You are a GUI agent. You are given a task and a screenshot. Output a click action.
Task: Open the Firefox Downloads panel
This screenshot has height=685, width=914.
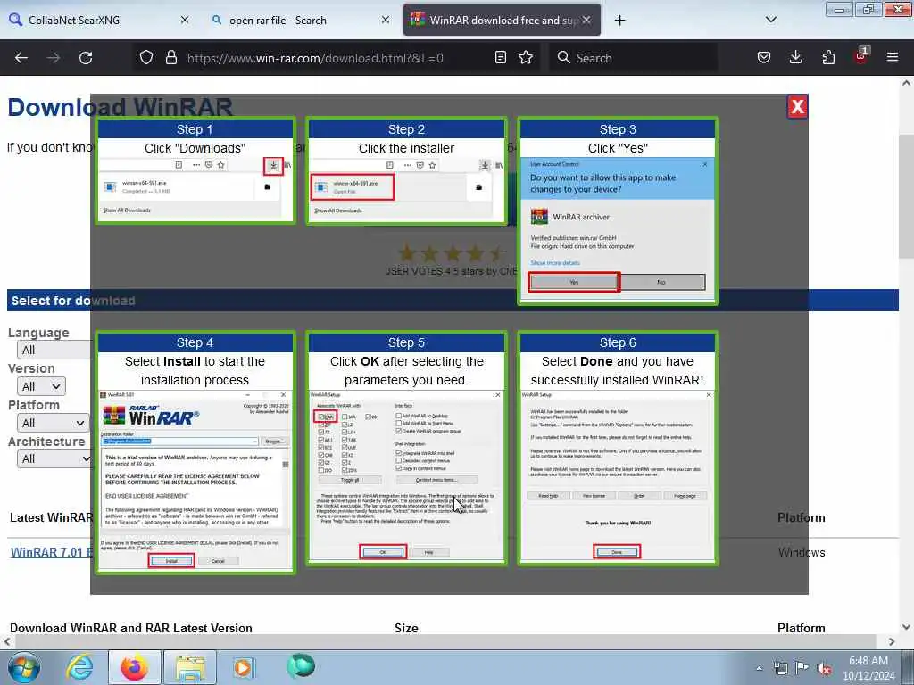point(795,57)
